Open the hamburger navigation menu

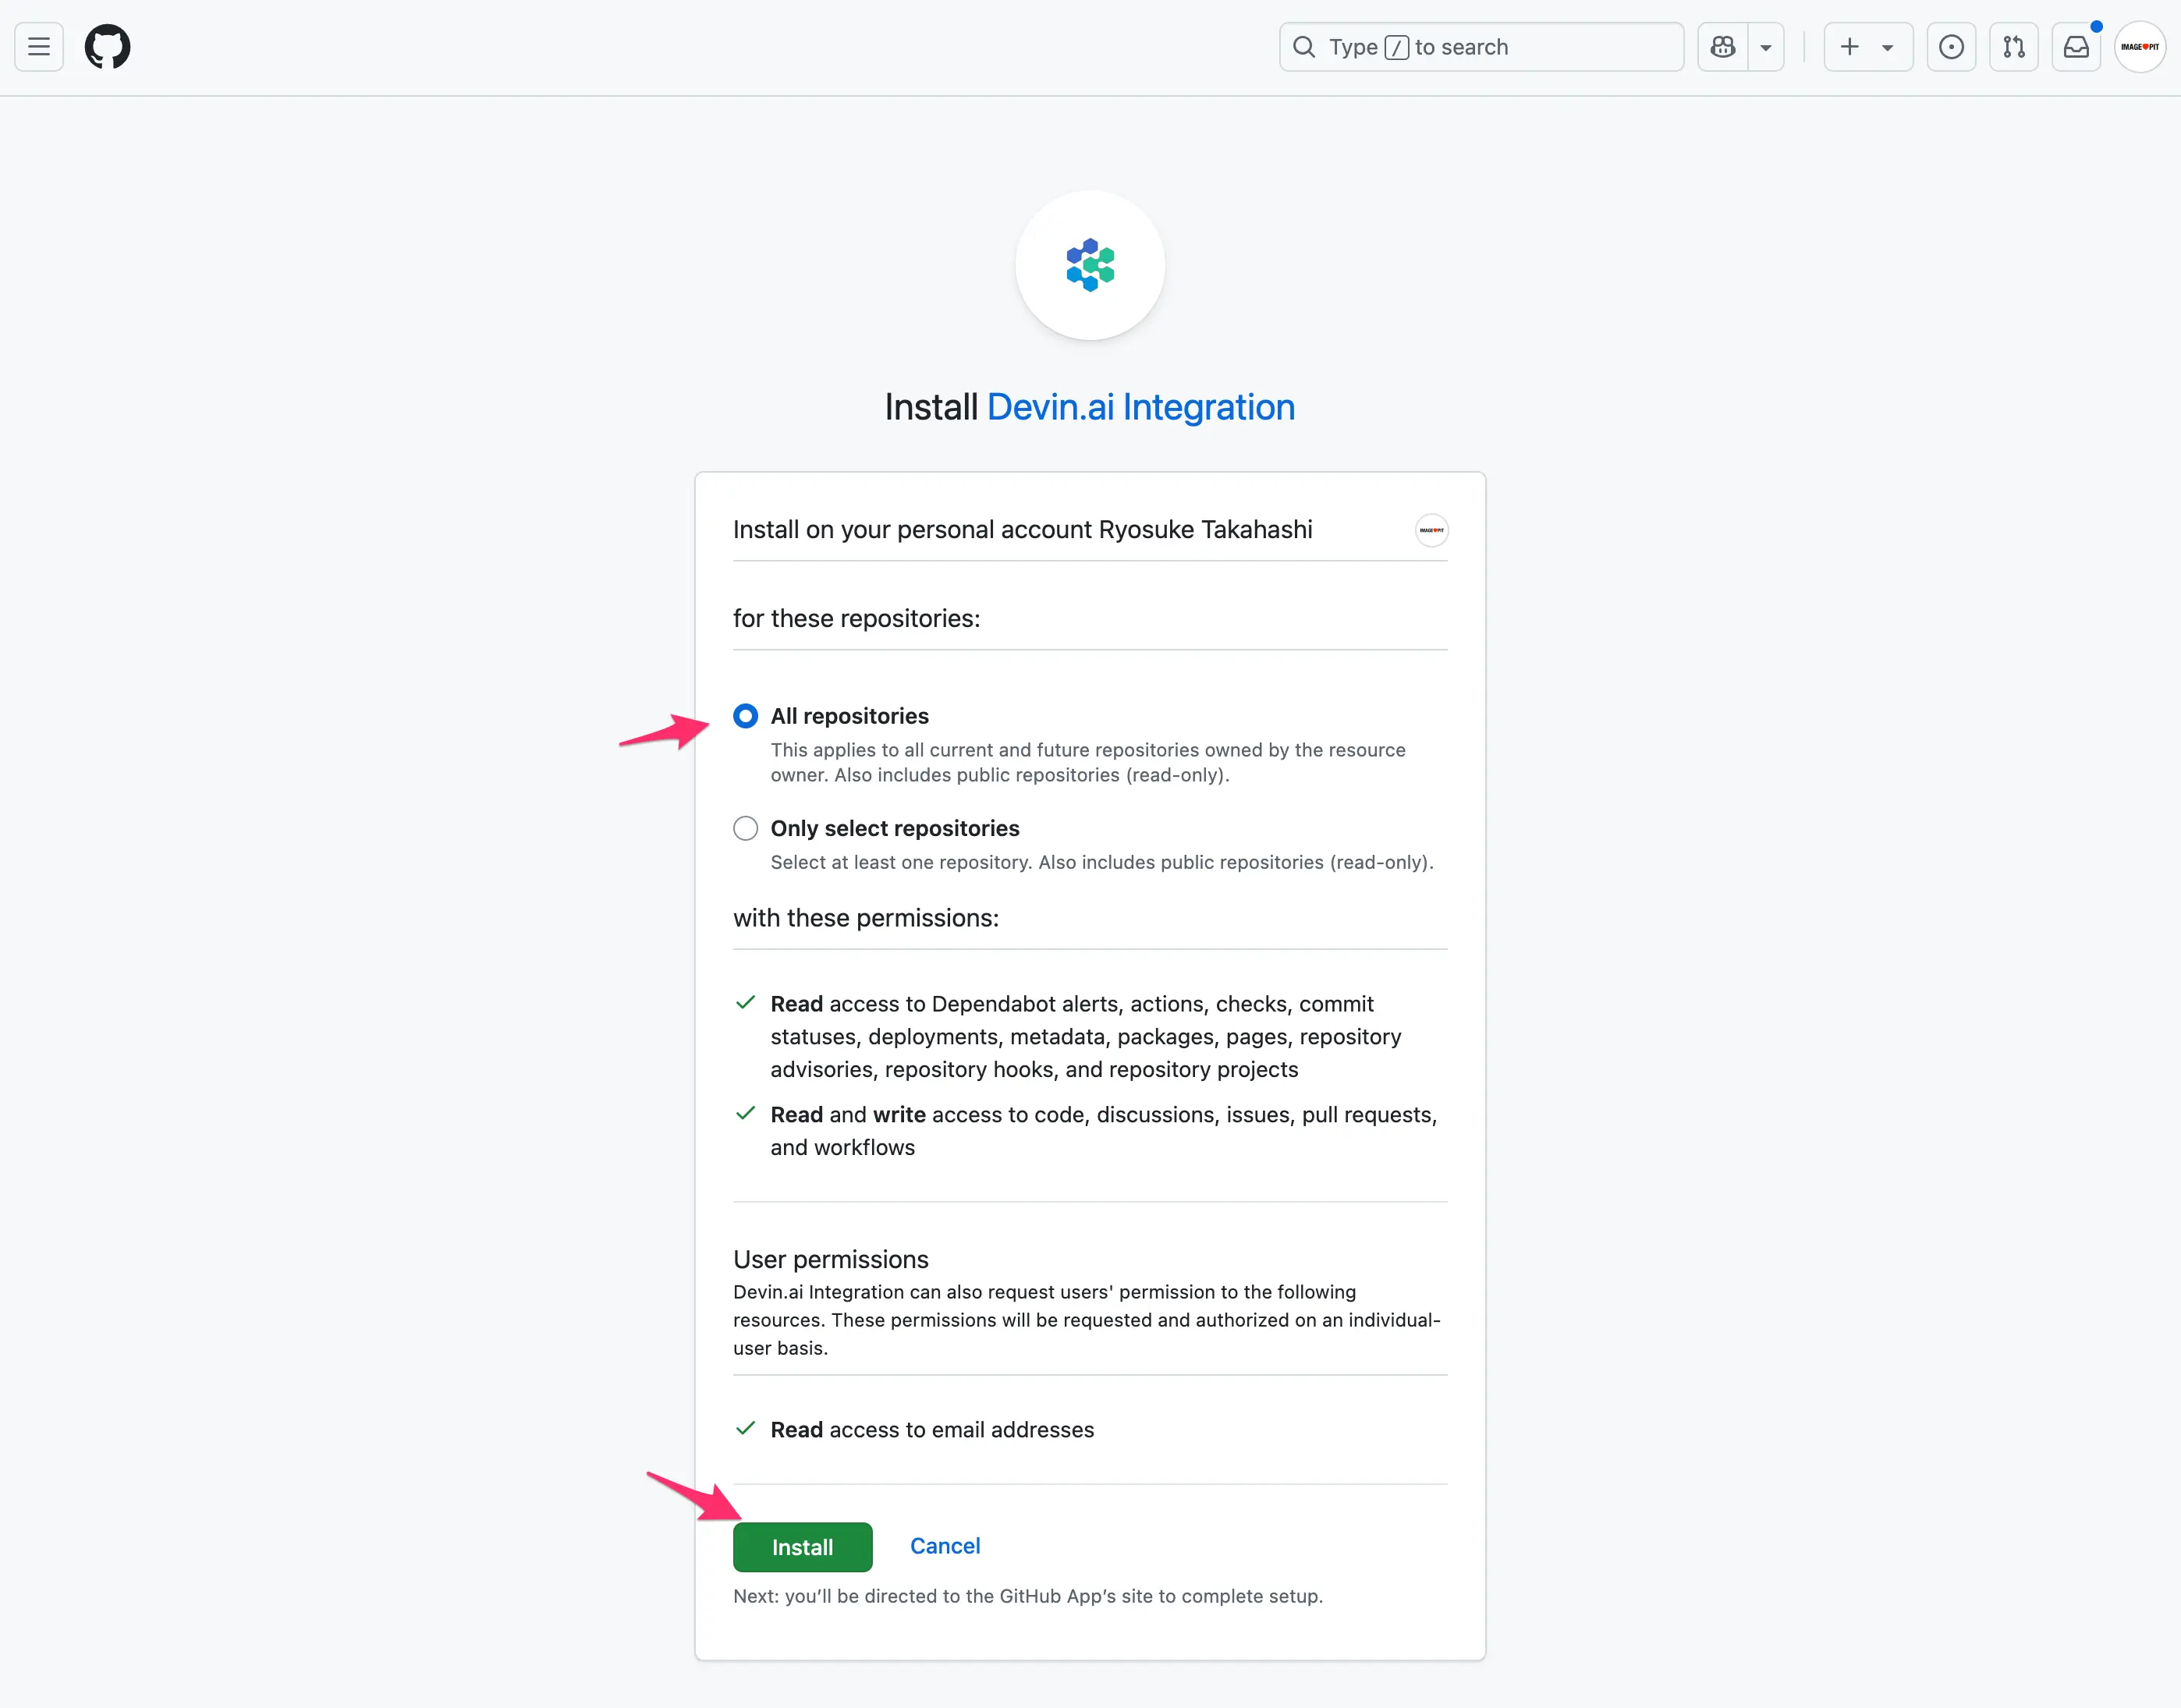(39, 47)
